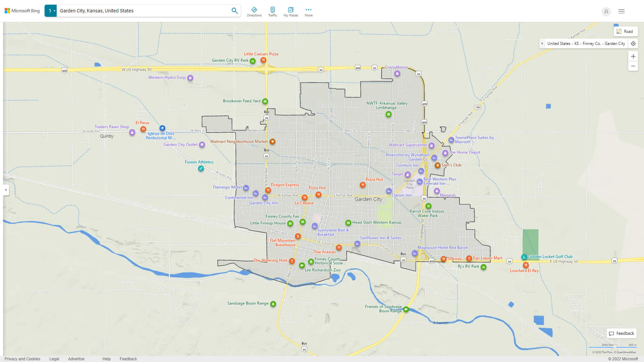644x362 pixels.
Task: Select the Microsoft Bing home tab
Action: (22, 11)
